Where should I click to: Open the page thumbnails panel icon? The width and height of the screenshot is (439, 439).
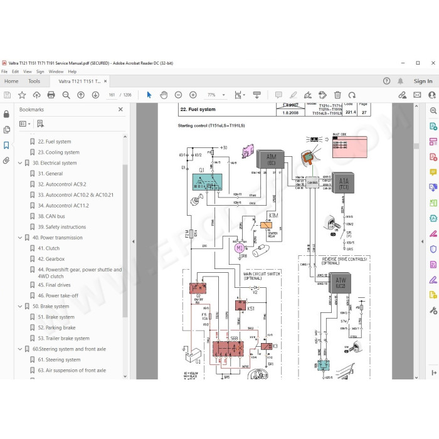pyautogui.click(x=7, y=130)
